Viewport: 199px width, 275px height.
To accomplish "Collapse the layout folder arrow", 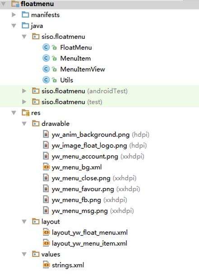I will click(24, 222).
